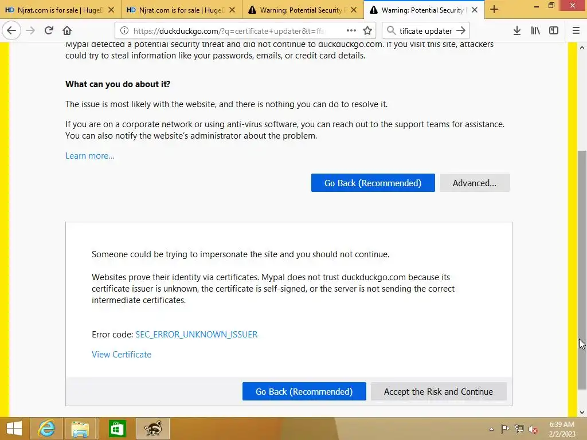Viewport: 587px width, 440px height.
Task: Click lower Go Back (Recommended) button
Action: point(304,391)
